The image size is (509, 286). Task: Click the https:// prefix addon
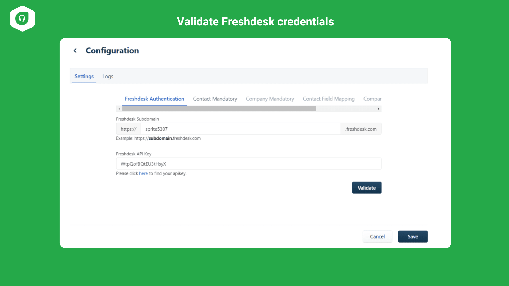129,129
